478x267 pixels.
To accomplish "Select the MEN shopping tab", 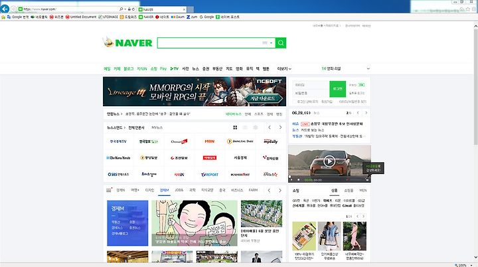I will (x=362, y=191).
